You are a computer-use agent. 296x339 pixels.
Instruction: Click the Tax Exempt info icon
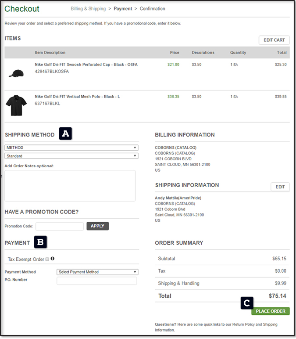(x=53, y=259)
